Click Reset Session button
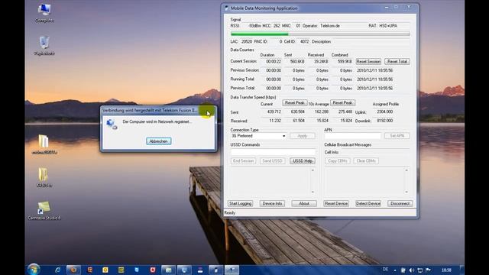The height and width of the screenshot is (275, 489). click(368, 61)
